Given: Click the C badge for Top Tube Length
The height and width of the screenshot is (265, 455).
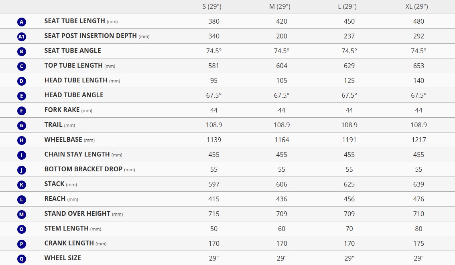Looking at the screenshot, I should point(22,66).
